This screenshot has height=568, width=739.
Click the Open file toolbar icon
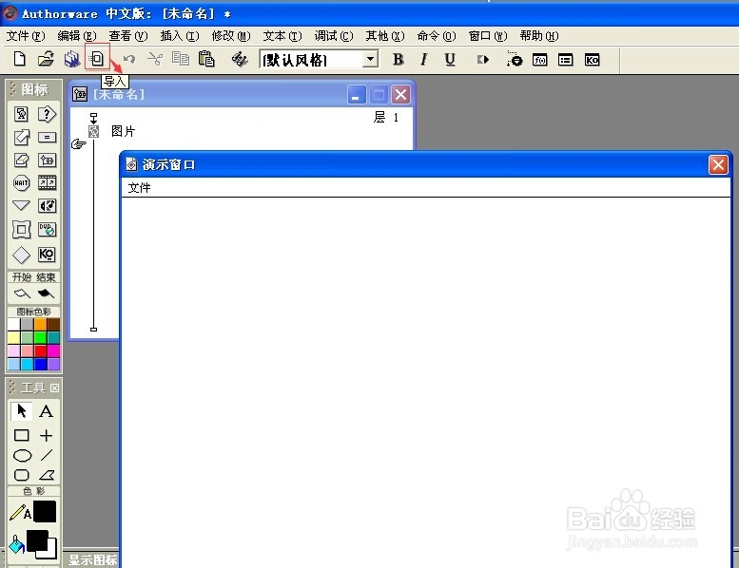(x=46, y=59)
